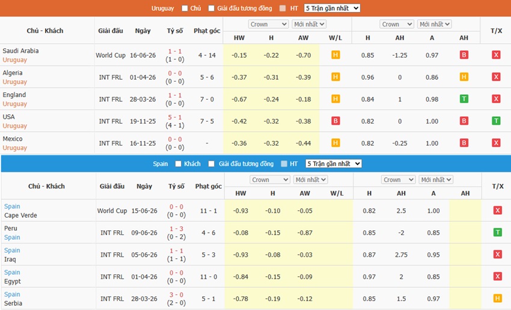Click T/X X badge in England row
The image size is (511, 310).
pyautogui.click(x=496, y=99)
